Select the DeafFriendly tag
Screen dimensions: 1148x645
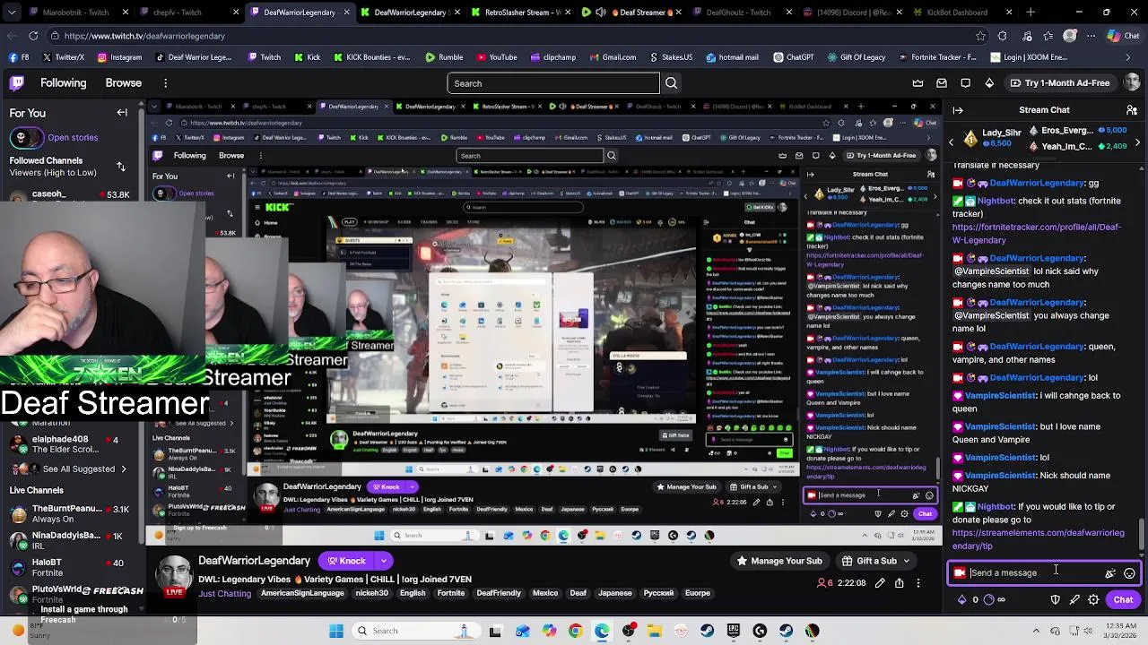coord(499,593)
